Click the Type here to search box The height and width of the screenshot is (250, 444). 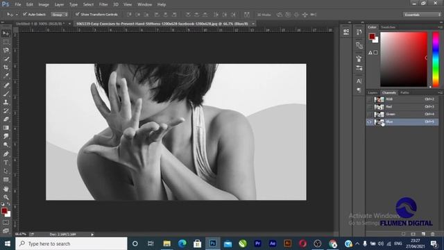click(x=71, y=244)
